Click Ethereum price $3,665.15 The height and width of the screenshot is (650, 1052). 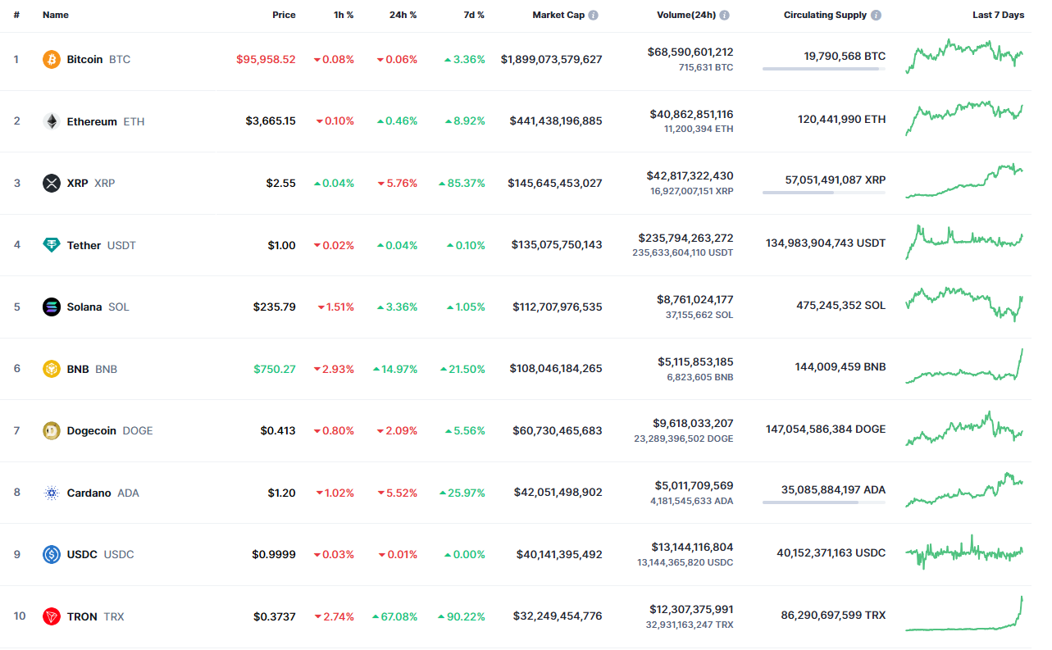271,121
